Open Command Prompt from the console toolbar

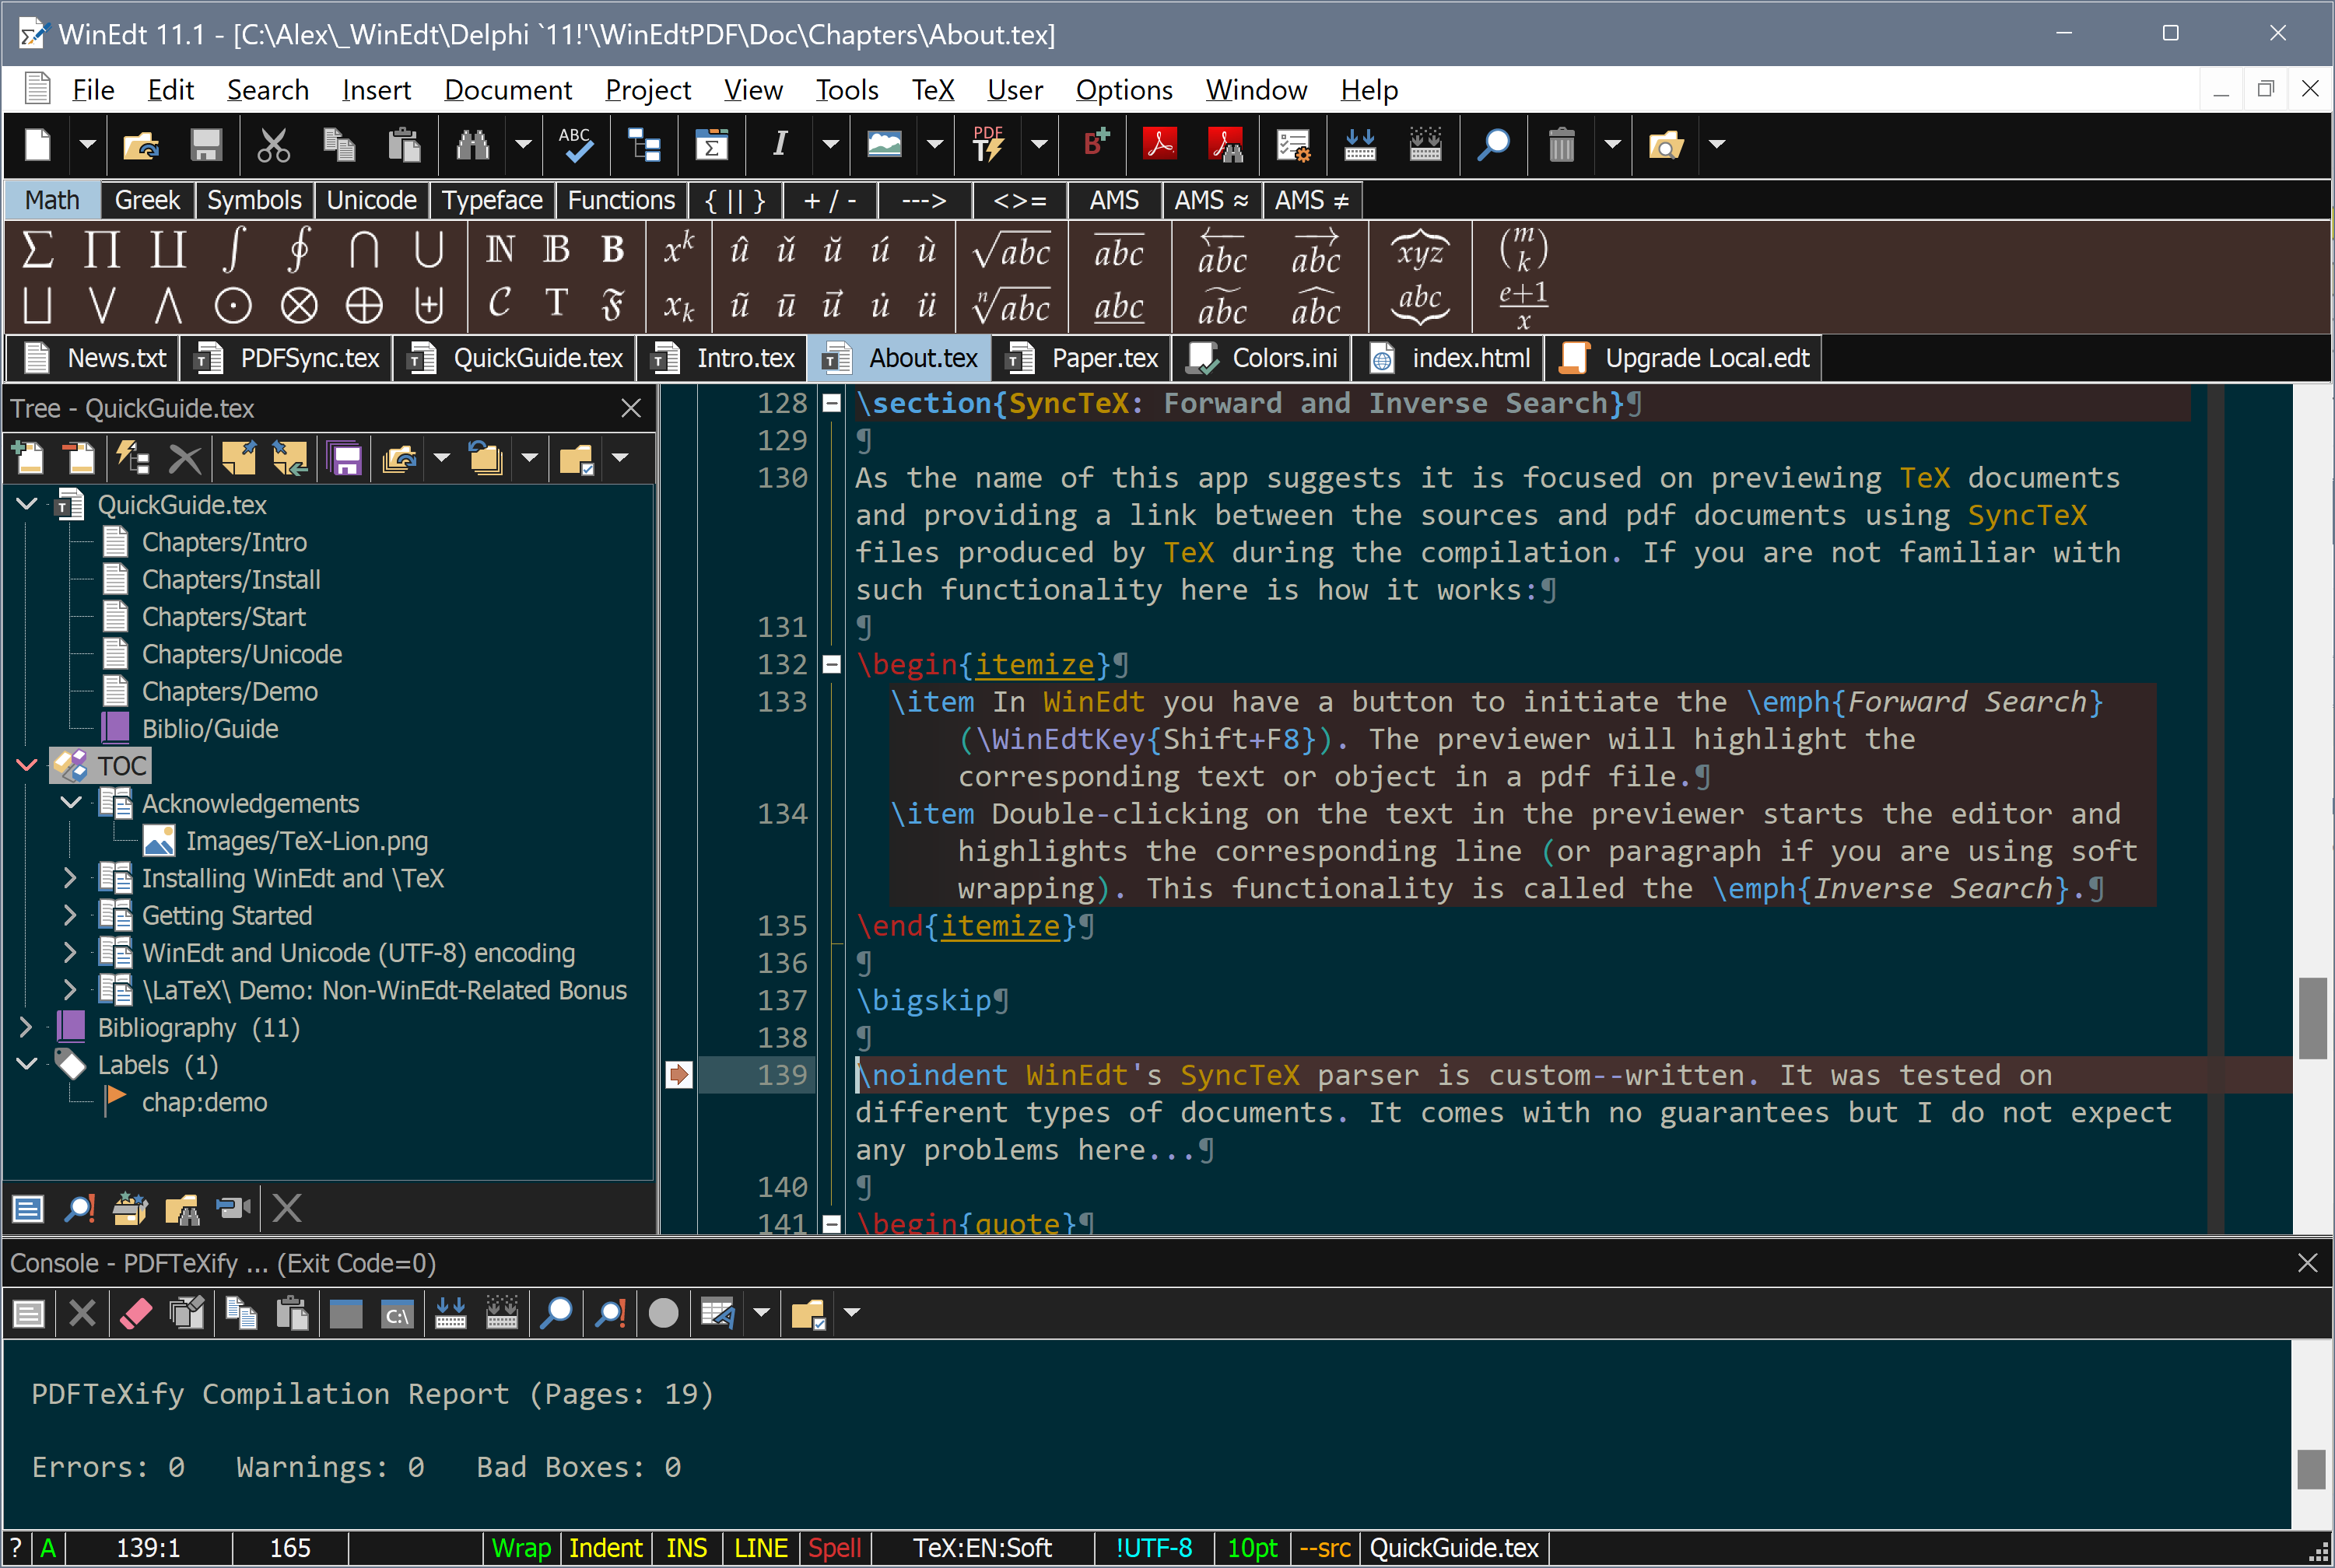[396, 1312]
